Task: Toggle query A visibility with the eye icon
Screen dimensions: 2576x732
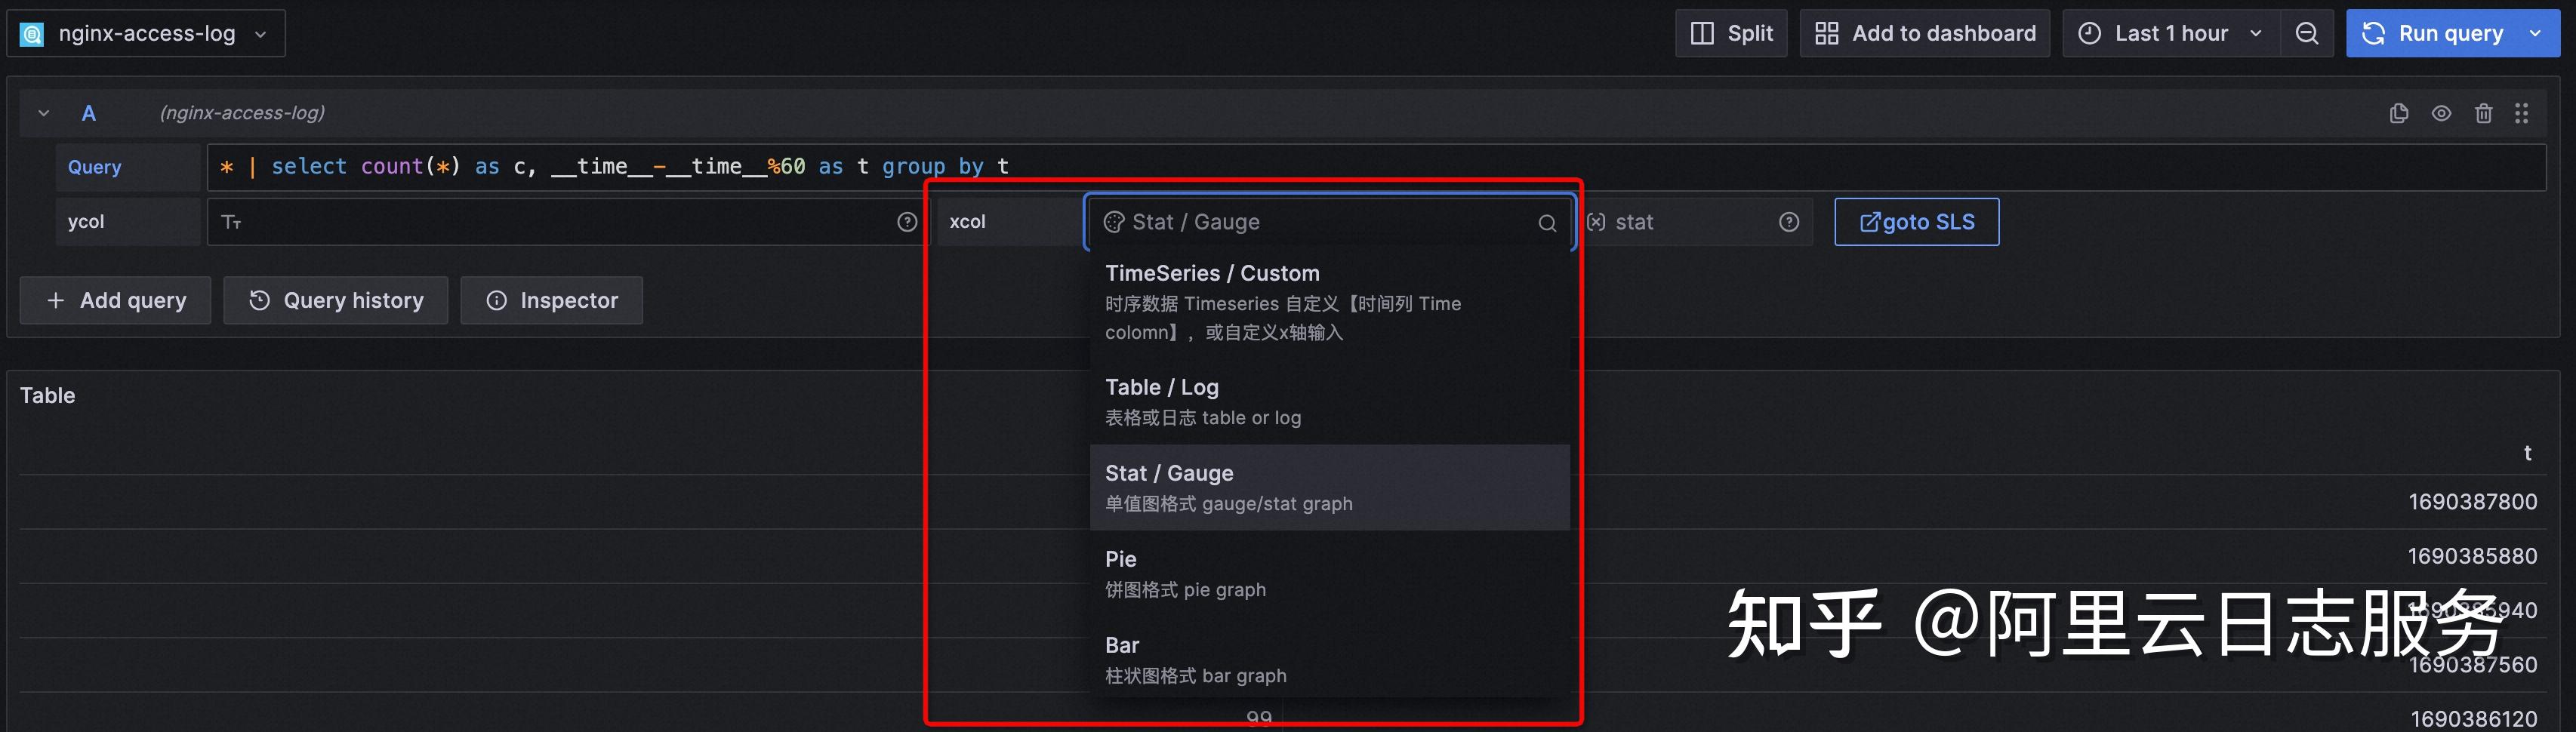Action: tap(2441, 113)
